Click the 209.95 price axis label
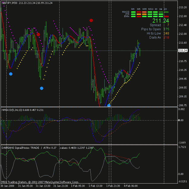The height and width of the screenshot is (189, 189). click(183, 79)
